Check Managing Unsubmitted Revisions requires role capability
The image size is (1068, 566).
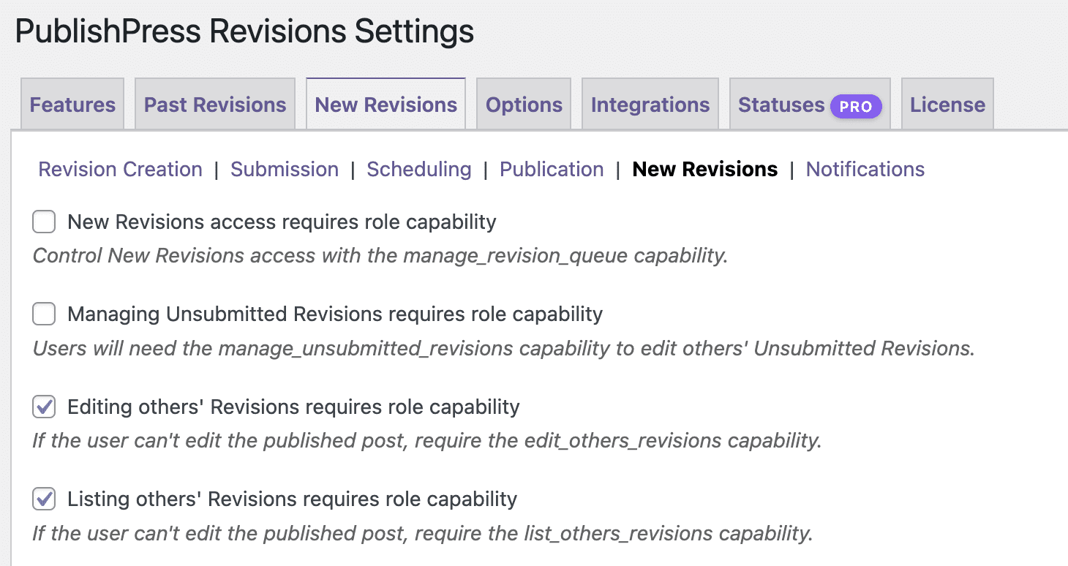tap(43, 314)
